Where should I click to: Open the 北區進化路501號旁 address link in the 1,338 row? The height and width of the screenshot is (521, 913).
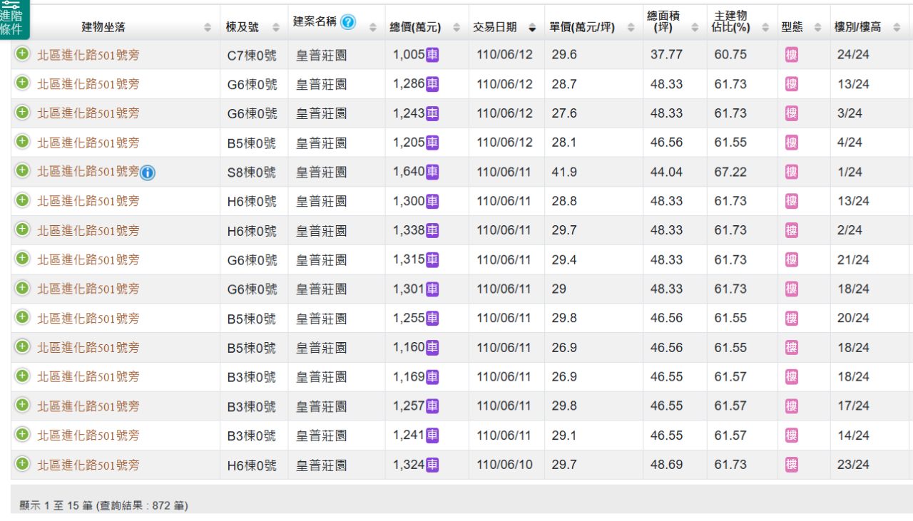pos(88,230)
